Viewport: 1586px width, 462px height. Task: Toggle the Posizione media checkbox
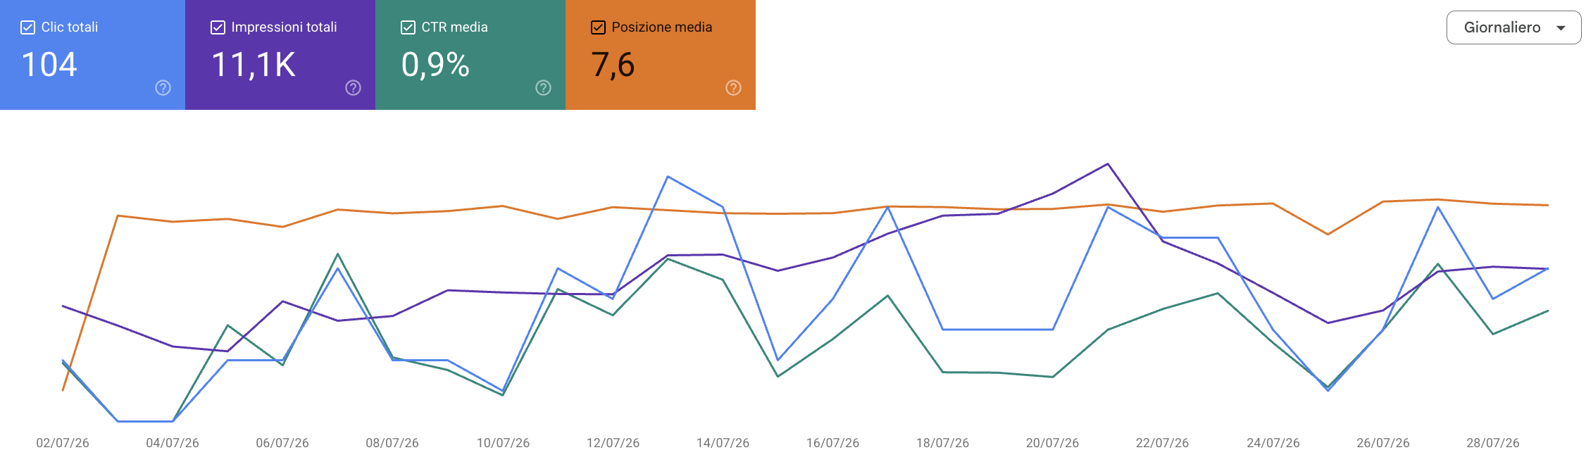tap(598, 27)
